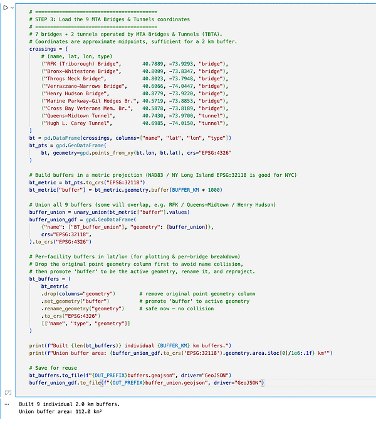The height and width of the screenshot is (430, 376).
Task: Click the execution count [7] label
Action: coord(8,392)
